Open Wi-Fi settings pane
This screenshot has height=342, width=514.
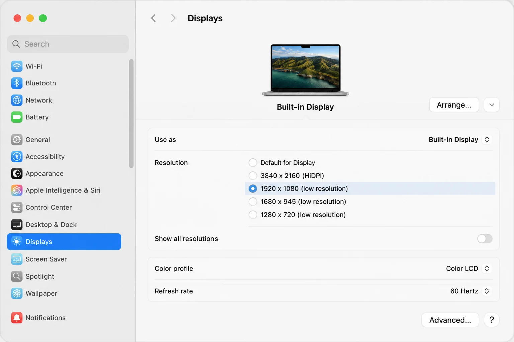[x=64, y=66]
